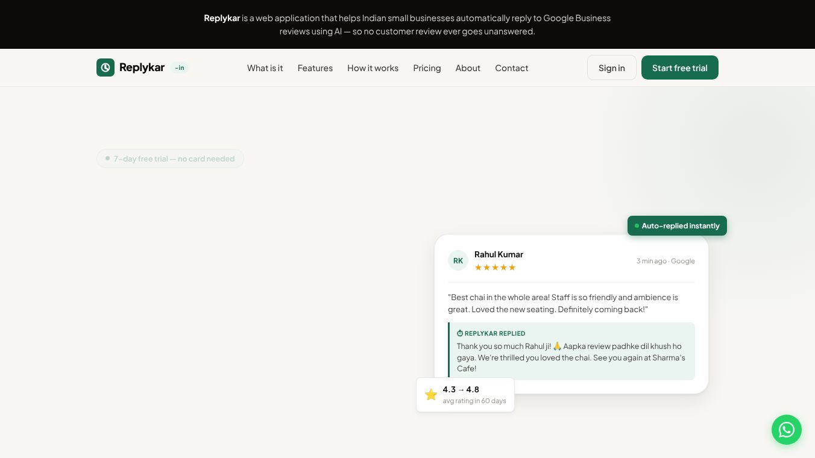
Task: Go to the Features section
Action: coord(315,68)
